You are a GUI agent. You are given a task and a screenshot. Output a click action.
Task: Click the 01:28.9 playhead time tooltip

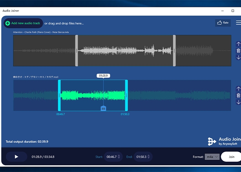click(x=103, y=76)
